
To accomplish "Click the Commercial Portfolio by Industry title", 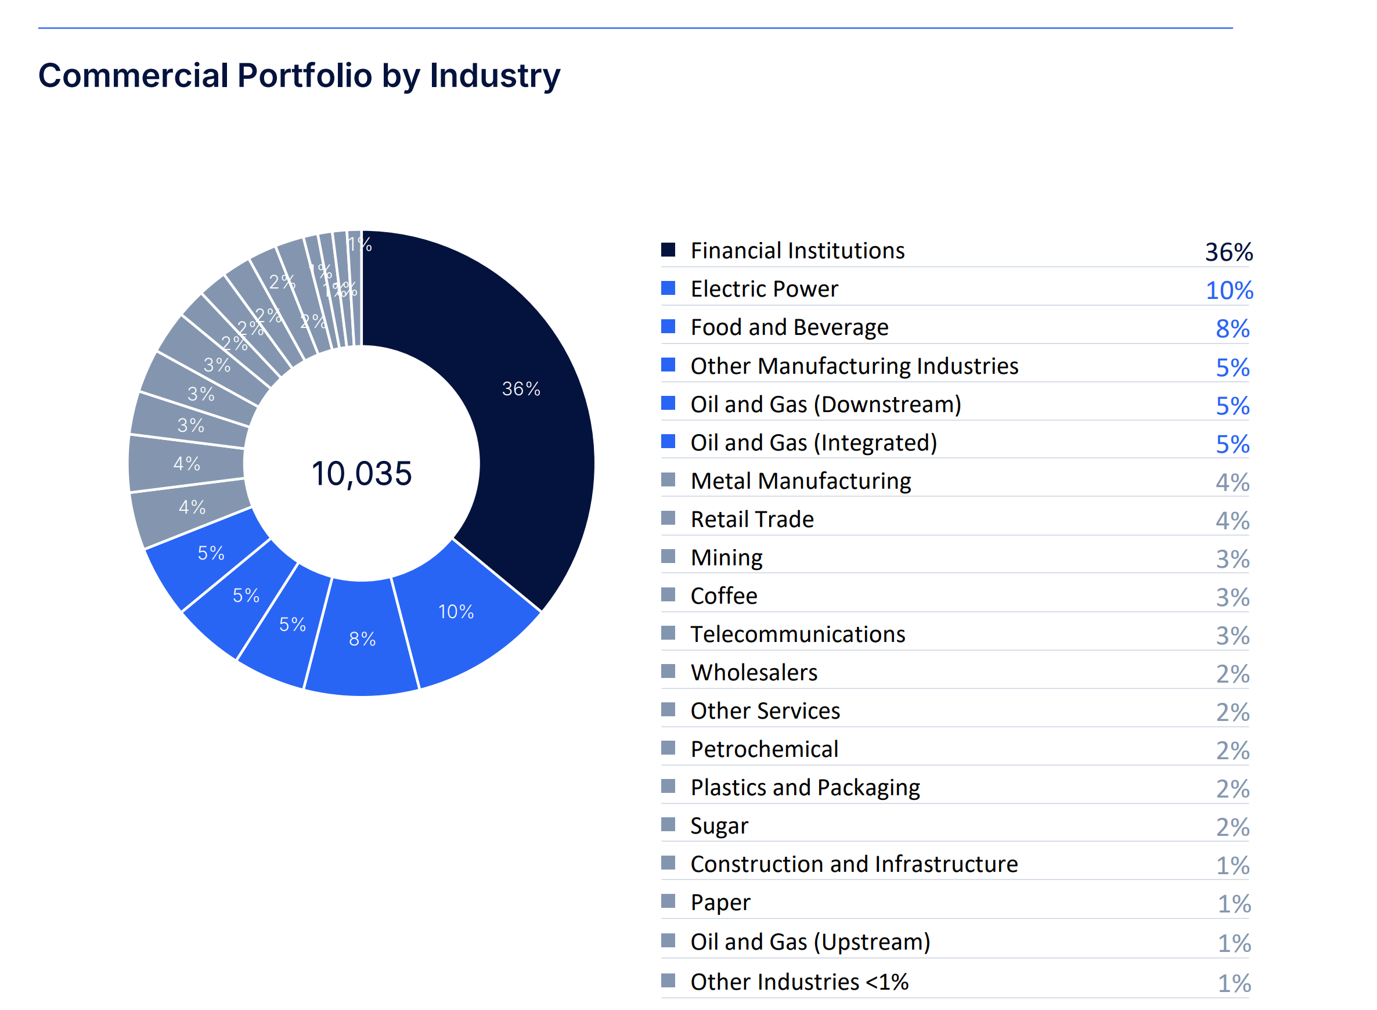I will 299,76.
